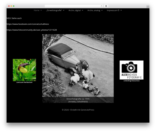Click the download icon beside the address bar
156x132 pixels.
(106, 6)
